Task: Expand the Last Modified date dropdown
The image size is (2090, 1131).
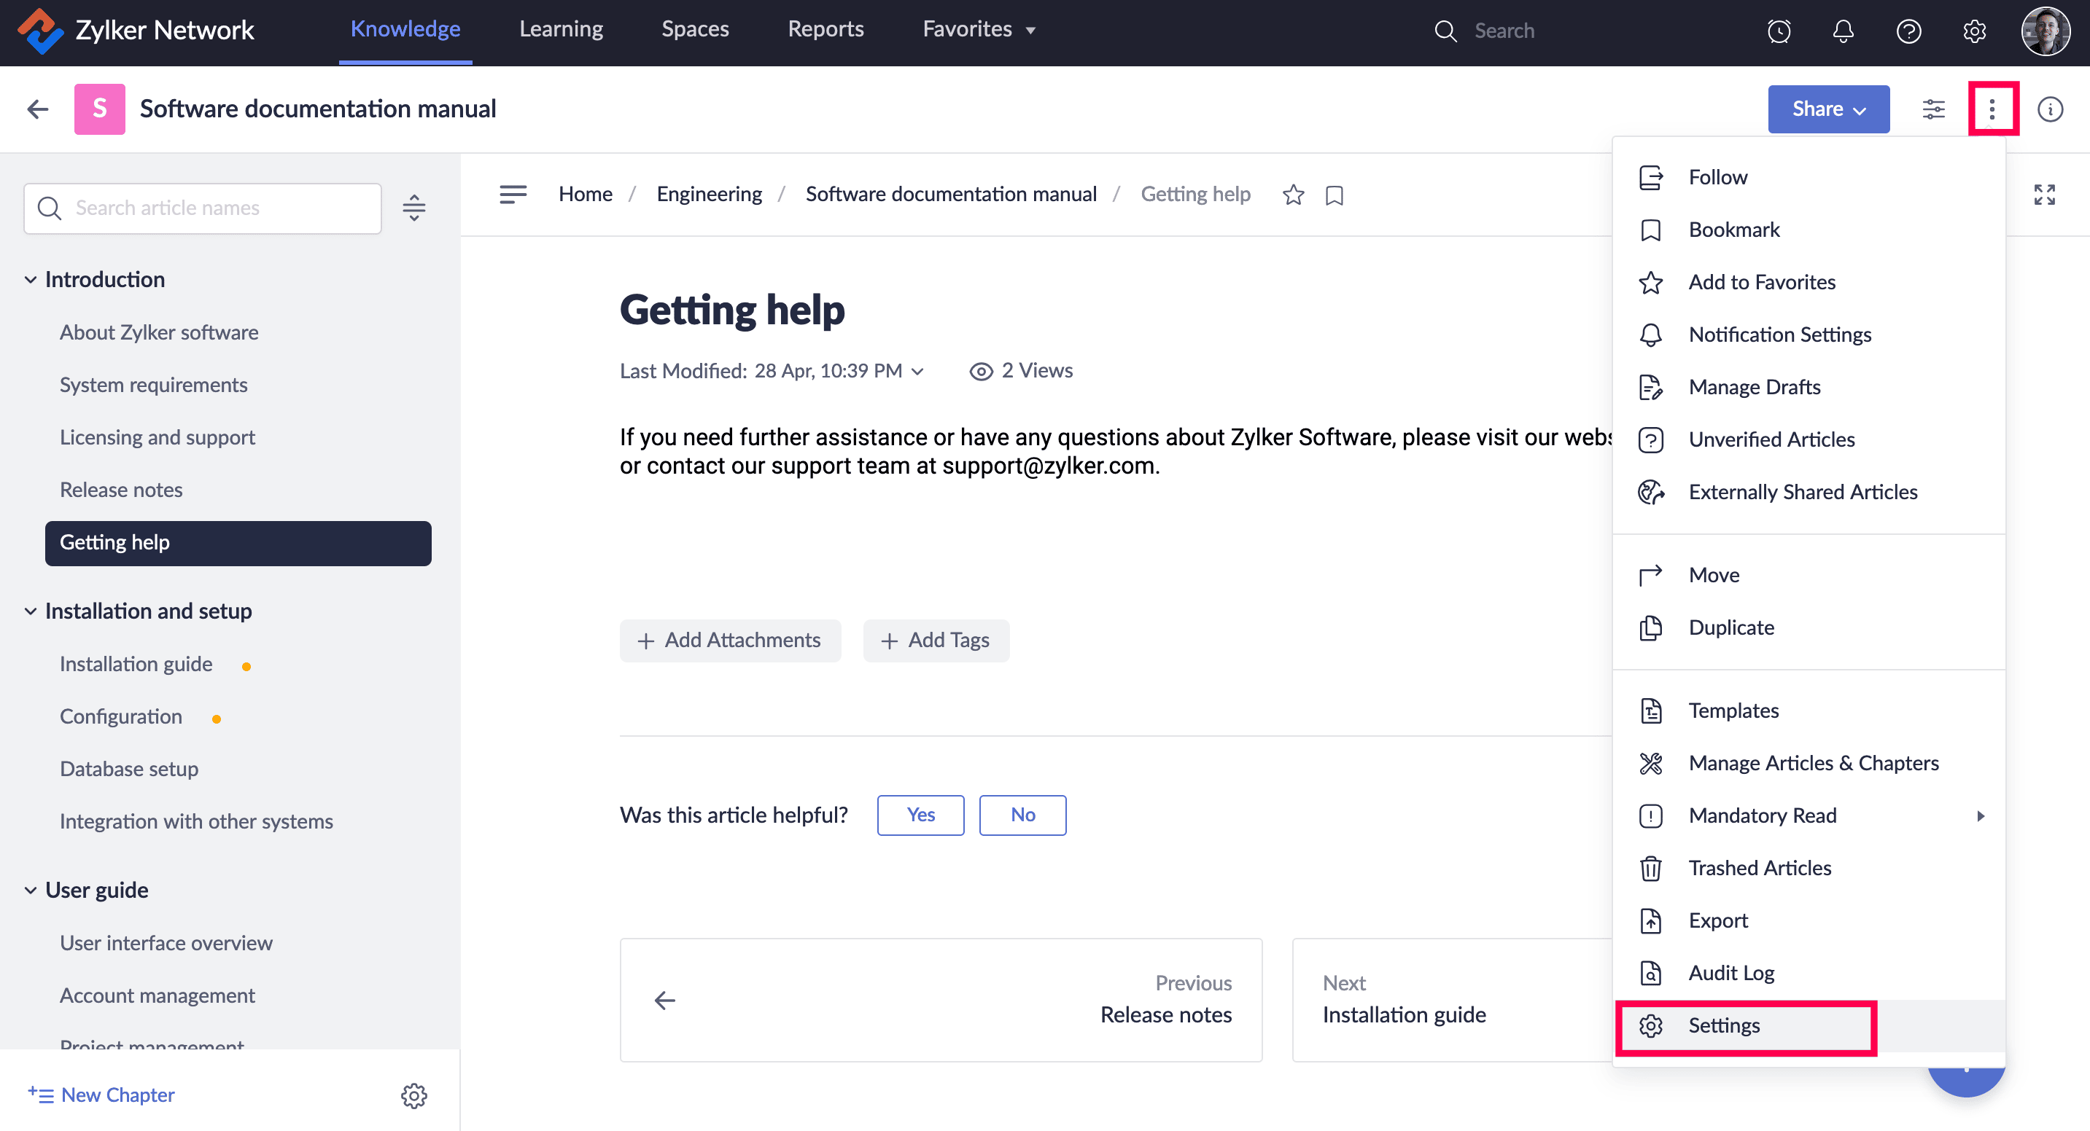Action: coord(917,372)
